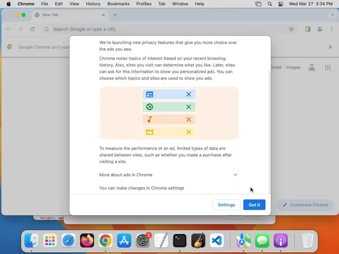Image resolution: width=339 pixels, height=254 pixels.
Task: Open App Store from the Dock
Action: click(124, 240)
